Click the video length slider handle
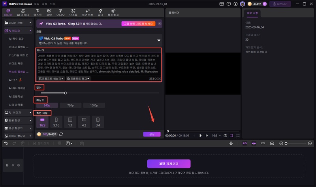Image resolution: width=316 pixels, height=187 pixels. (x=65, y=93)
